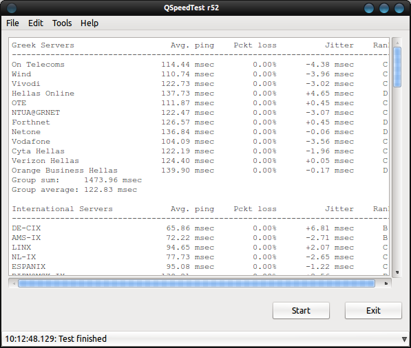
Task: Click the Greek "Jitter" column header
Action: (339, 45)
